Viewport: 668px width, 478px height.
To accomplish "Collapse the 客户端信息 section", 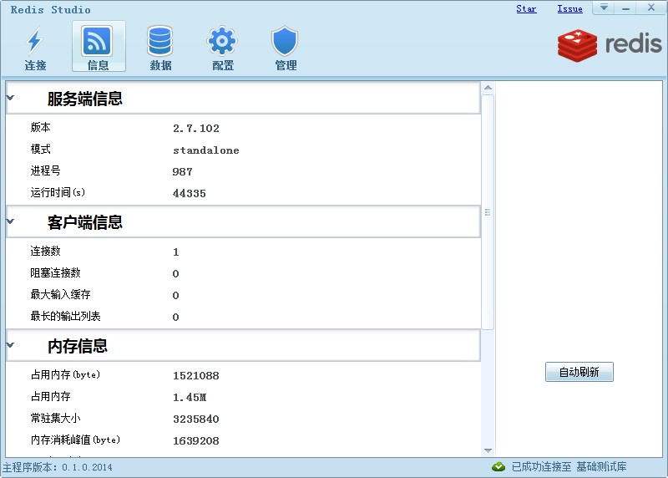I will (x=11, y=221).
